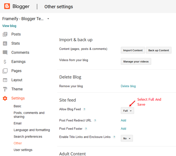This screenshot has width=176, height=156.
Task: Expand the blog selector dropdown arrow
Action: click(48, 19)
